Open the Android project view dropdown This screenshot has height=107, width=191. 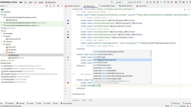tap(4, 6)
